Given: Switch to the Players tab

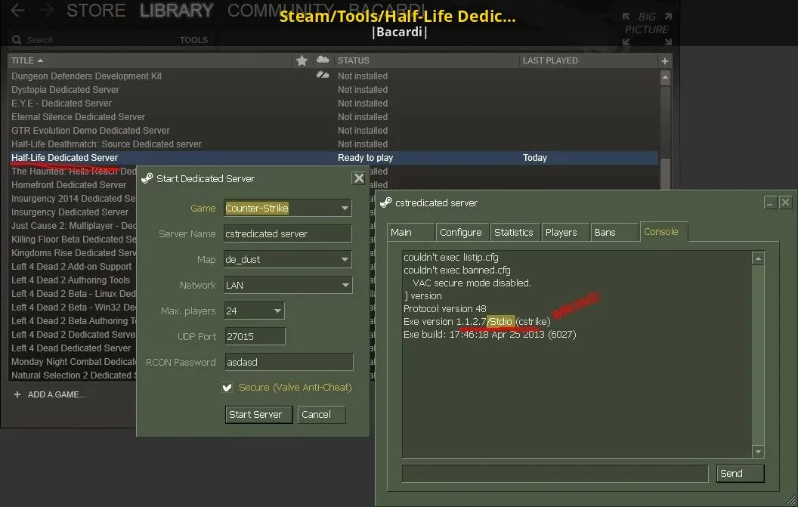Looking at the screenshot, I should tap(564, 232).
